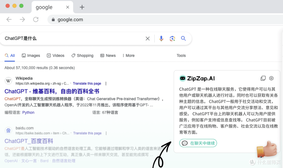Click the Bard related link

(44, 161)
